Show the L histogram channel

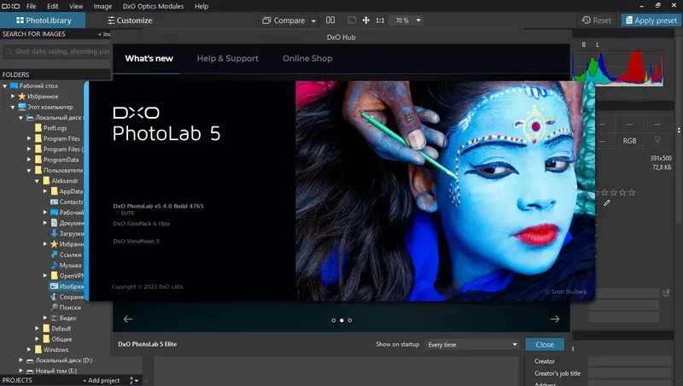[x=597, y=44]
